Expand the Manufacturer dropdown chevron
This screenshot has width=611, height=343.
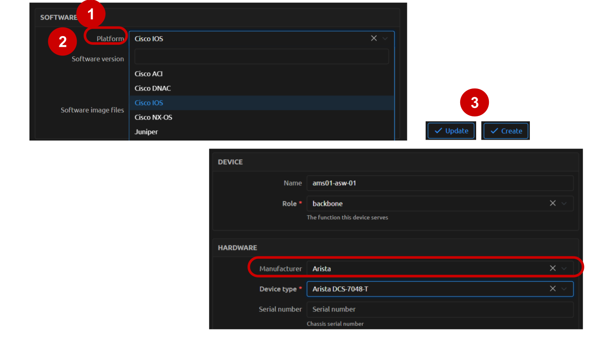click(x=564, y=269)
